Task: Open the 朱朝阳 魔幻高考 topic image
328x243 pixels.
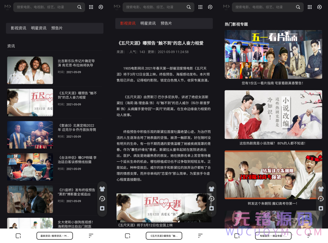Action: (x=273, y=174)
